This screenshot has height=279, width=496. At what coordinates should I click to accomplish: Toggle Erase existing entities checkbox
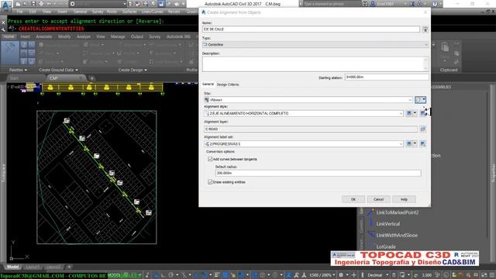coord(210,182)
